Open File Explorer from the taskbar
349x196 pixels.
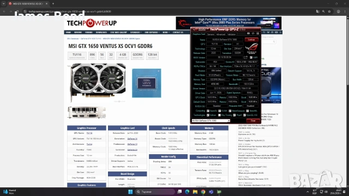coord(195,192)
